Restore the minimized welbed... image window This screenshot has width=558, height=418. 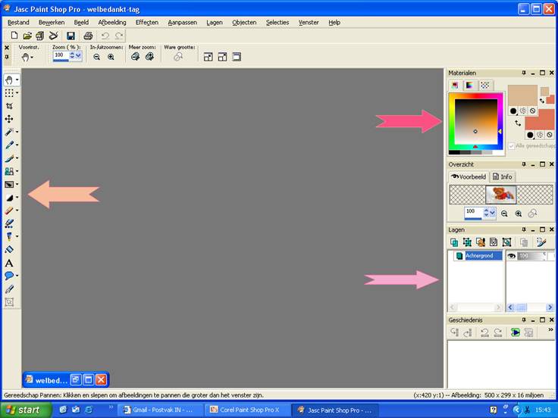(75, 380)
